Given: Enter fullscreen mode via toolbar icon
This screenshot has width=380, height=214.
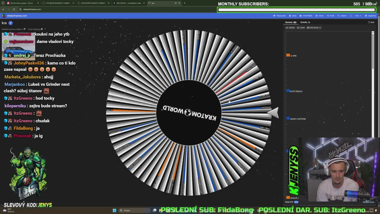Looking at the screenshot, I should tap(351, 16).
